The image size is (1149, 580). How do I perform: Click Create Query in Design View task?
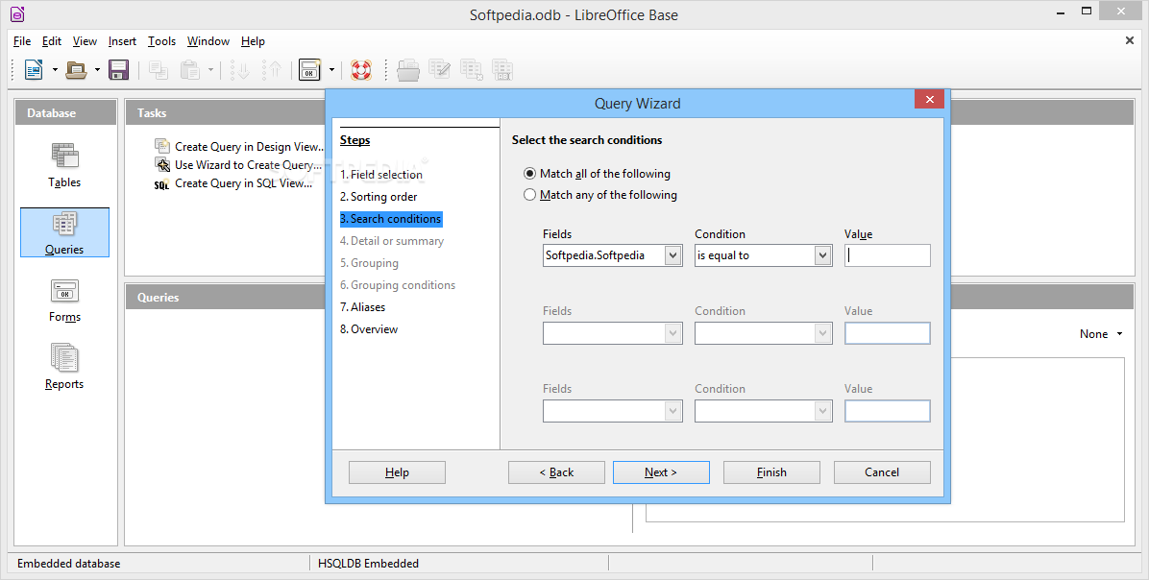pos(239,147)
